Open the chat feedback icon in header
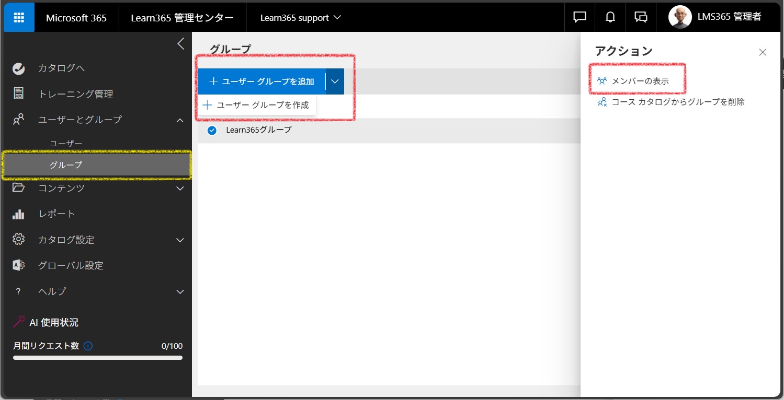Screen dimensions: 784x400 click(x=580, y=17)
